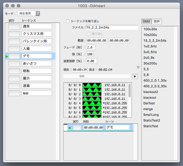
Task: Open the モード dropdown showing 再生専用
Action: tap(29, 13)
